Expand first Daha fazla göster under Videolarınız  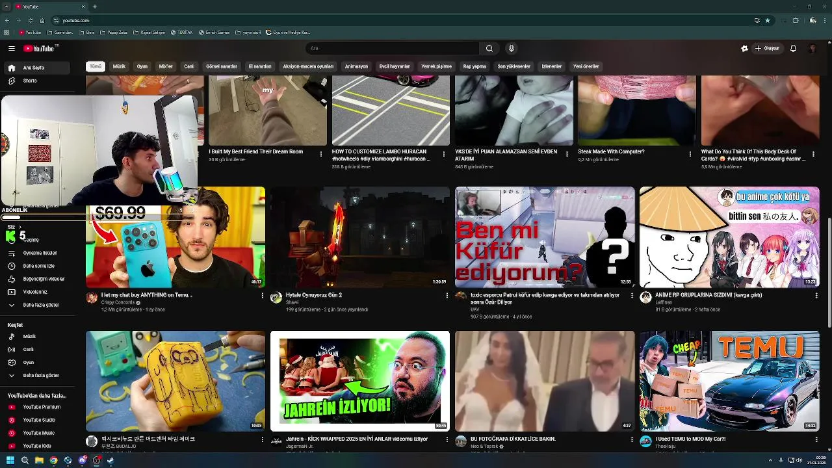[x=38, y=305]
